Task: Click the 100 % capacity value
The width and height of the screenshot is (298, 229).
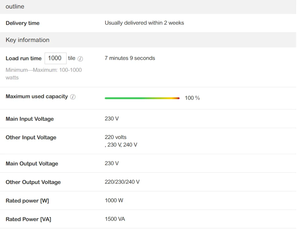Action: [192, 98]
